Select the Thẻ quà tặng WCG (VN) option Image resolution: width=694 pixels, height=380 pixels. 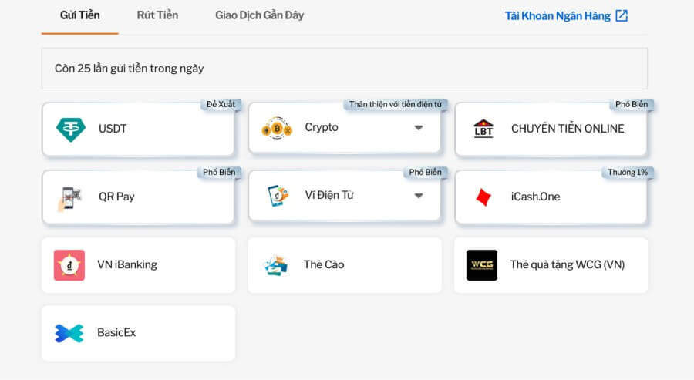point(567,265)
